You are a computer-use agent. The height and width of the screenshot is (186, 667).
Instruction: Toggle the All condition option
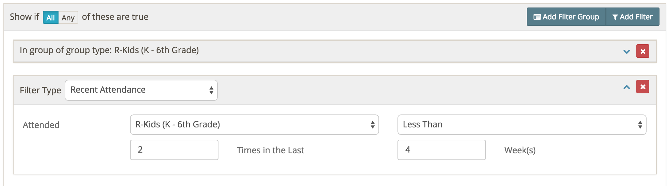[x=50, y=17]
